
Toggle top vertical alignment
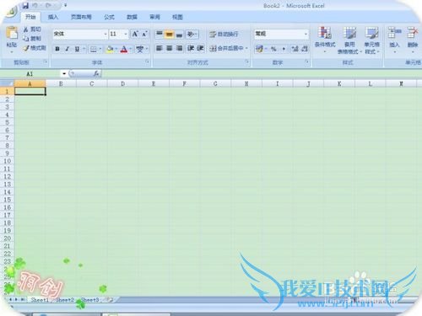160,34
